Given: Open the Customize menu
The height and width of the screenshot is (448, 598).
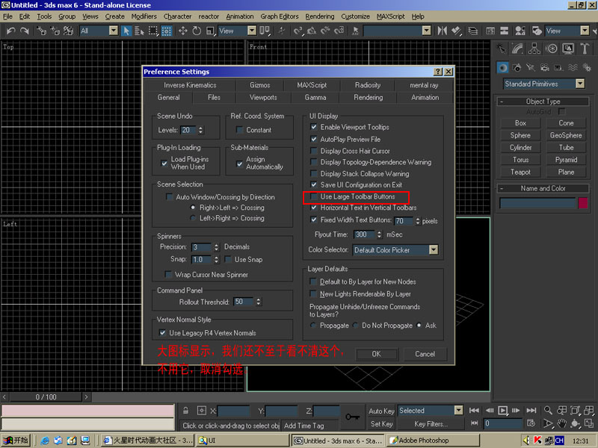Looking at the screenshot, I should coord(356,16).
